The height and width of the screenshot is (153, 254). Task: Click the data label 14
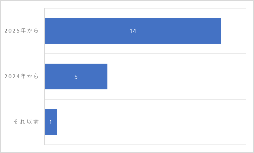pyautogui.click(x=133, y=31)
